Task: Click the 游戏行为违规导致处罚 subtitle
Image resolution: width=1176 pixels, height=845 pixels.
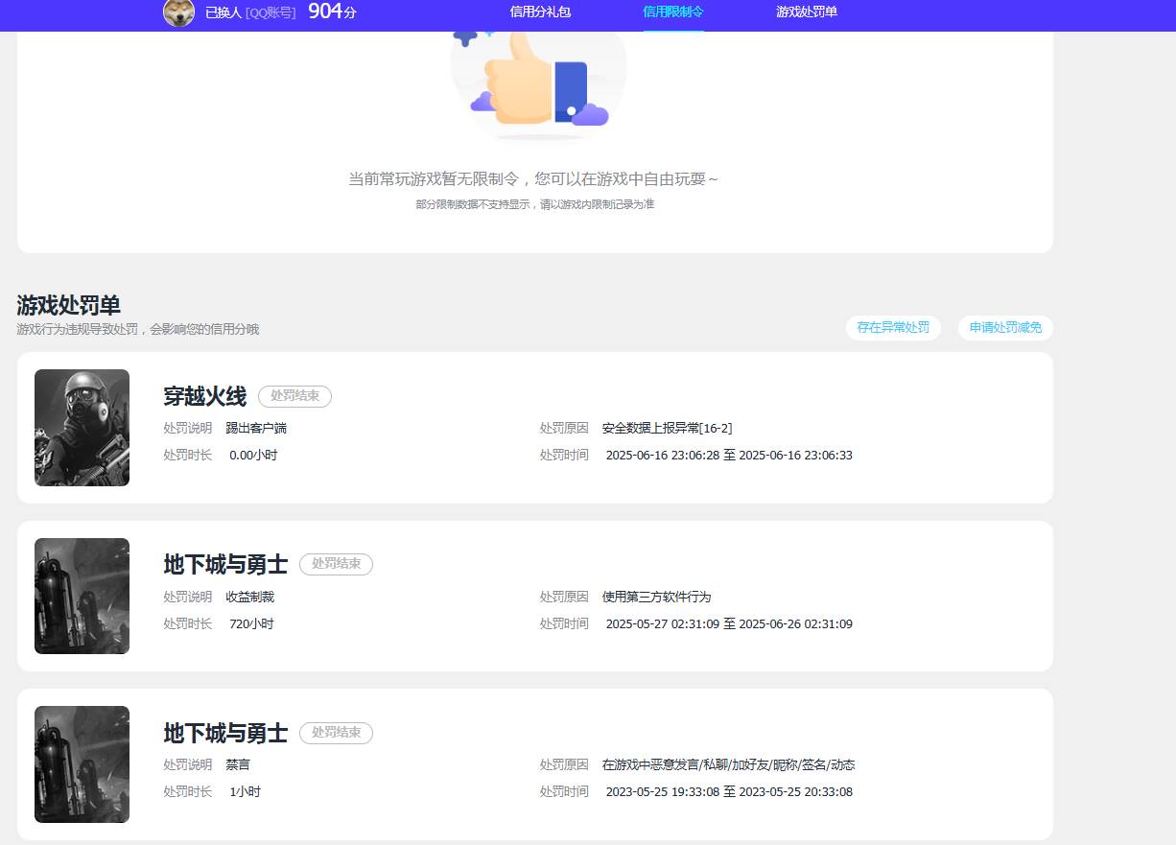Action: point(137,329)
